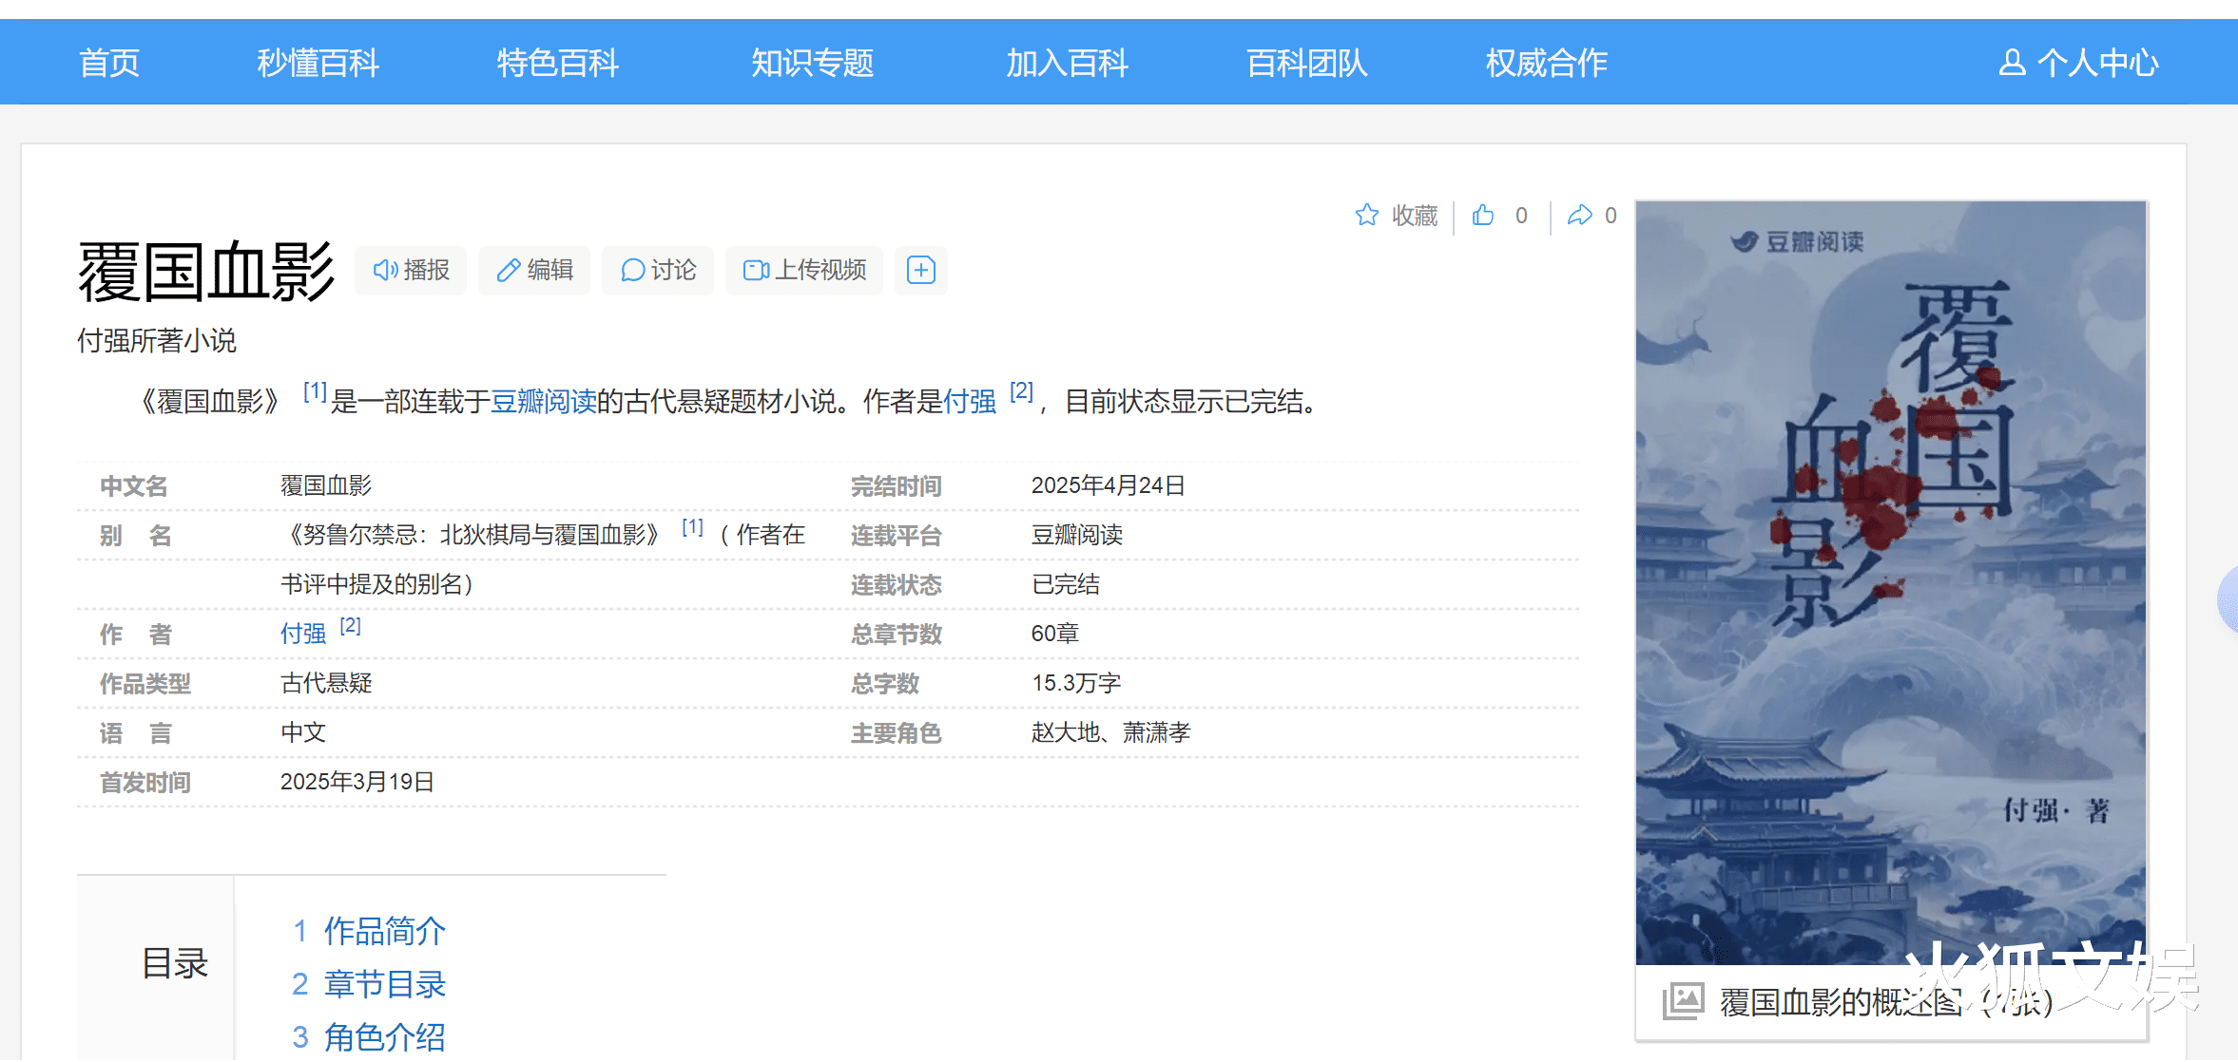Open the 讨论 chat bubble button
This screenshot has height=1062, width=2238.
[x=658, y=271]
